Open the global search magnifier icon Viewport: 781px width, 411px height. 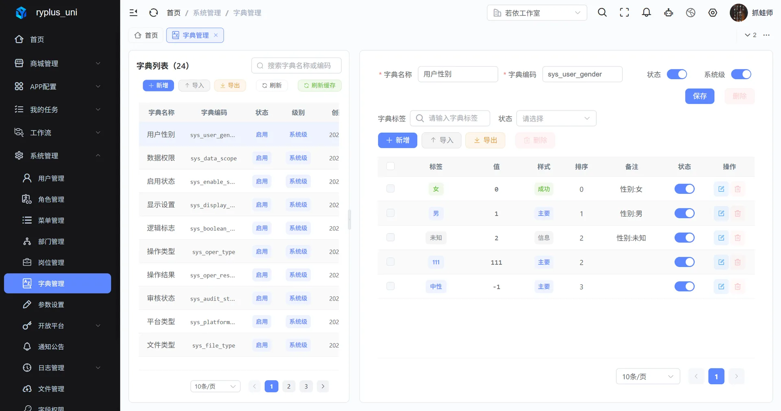tap(602, 13)
